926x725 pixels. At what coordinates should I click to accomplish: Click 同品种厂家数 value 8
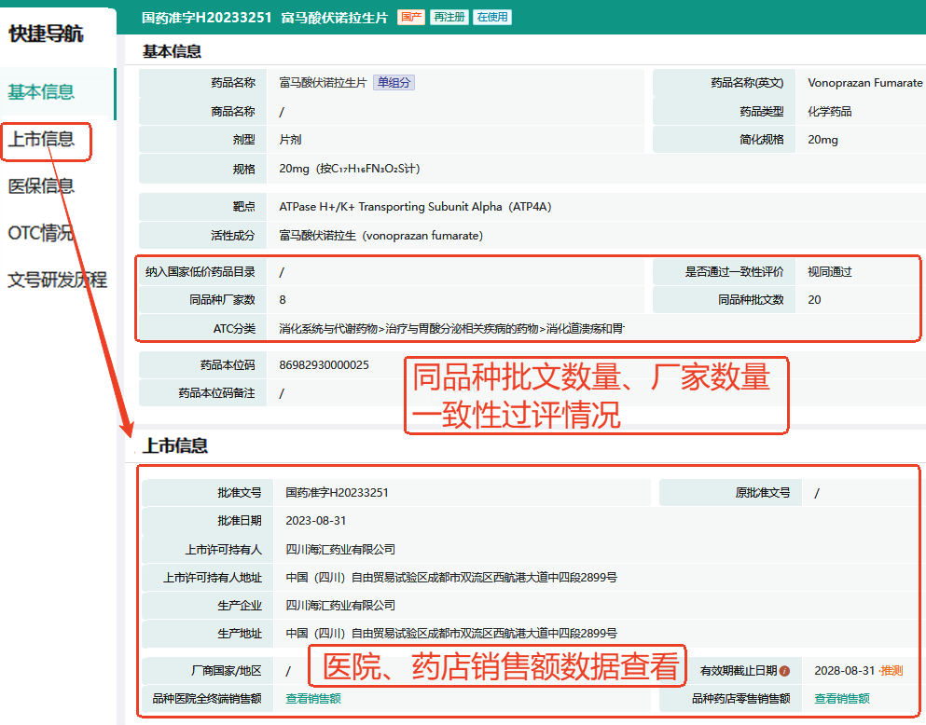283,300
